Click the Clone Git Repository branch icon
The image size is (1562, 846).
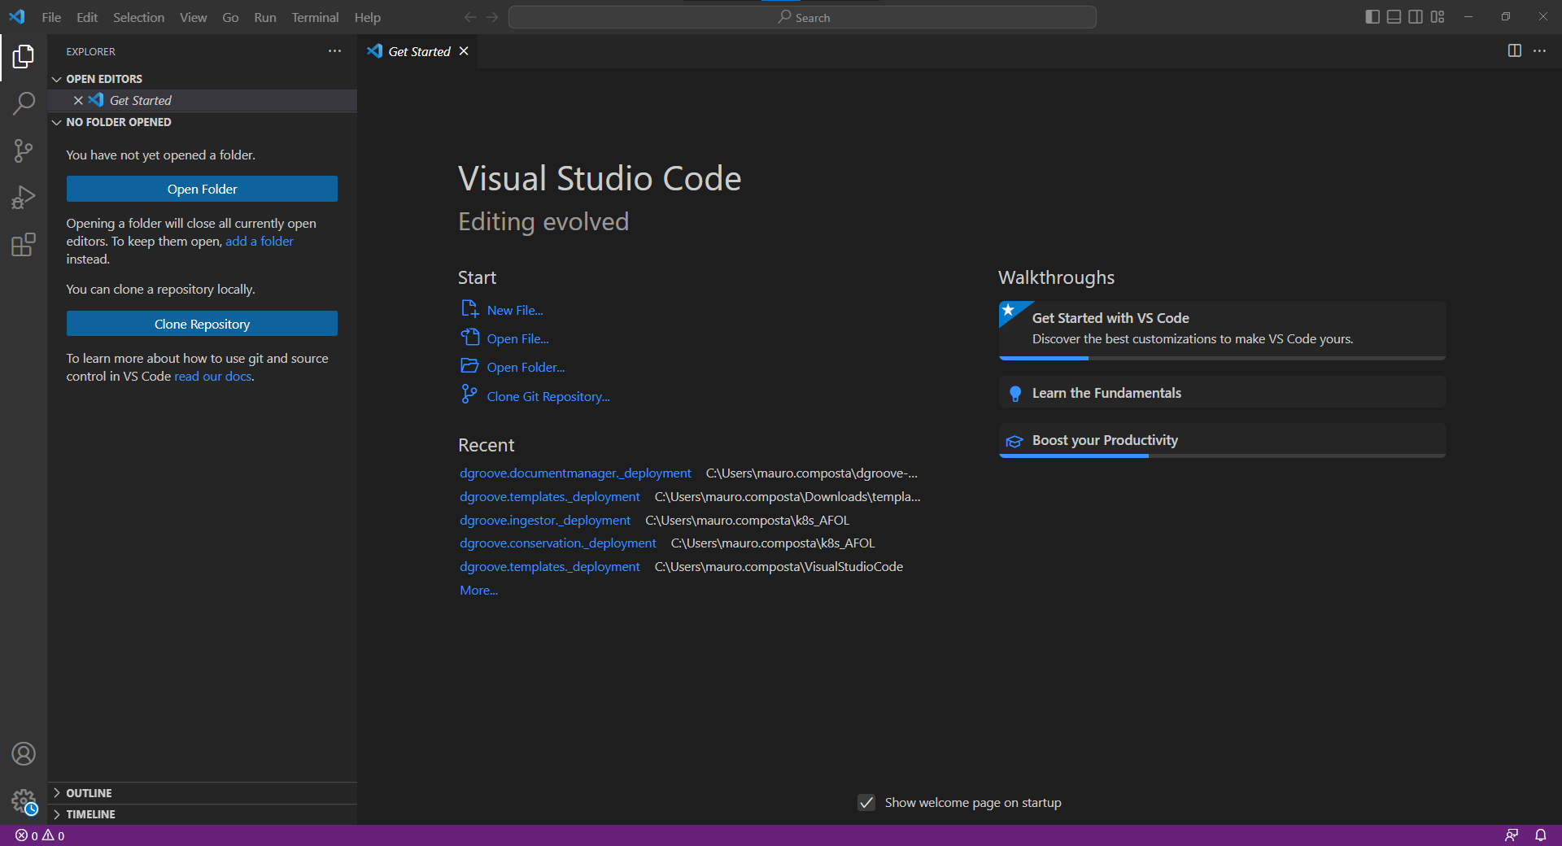469,395
